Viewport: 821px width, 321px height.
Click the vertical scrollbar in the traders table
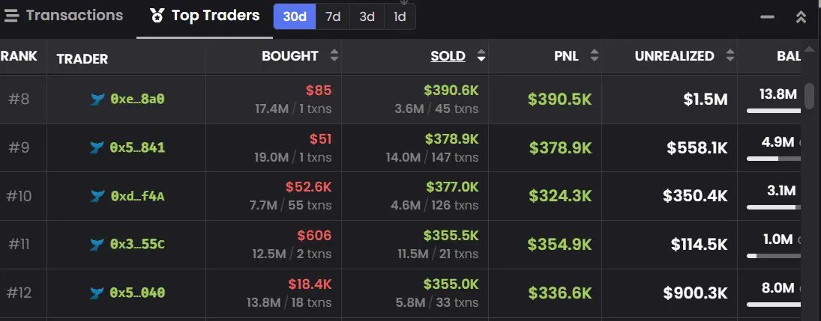[x=810, y=96]
